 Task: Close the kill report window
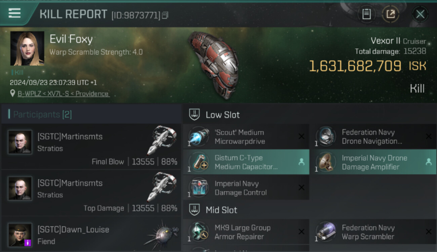pos(420,14)
